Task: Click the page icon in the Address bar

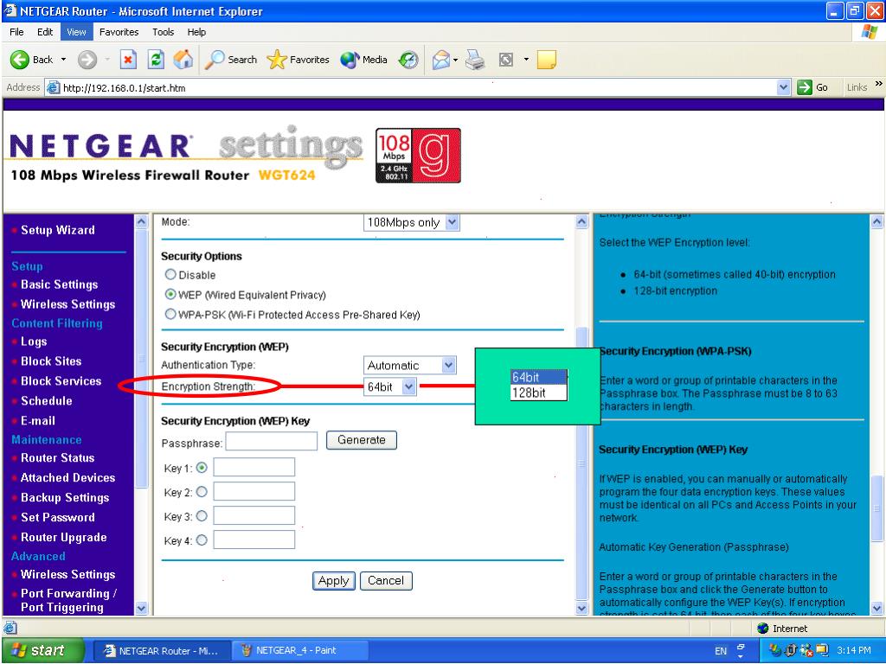Action: tap(53, 87)
